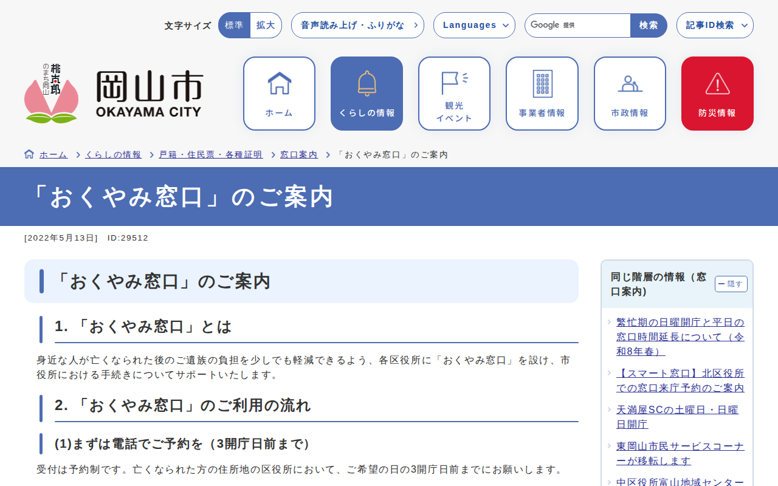Image resolution: width=778 pixels, height=486 pixels.
Task: Expand the Languages dropdown
Action: [x=474, y=26]
